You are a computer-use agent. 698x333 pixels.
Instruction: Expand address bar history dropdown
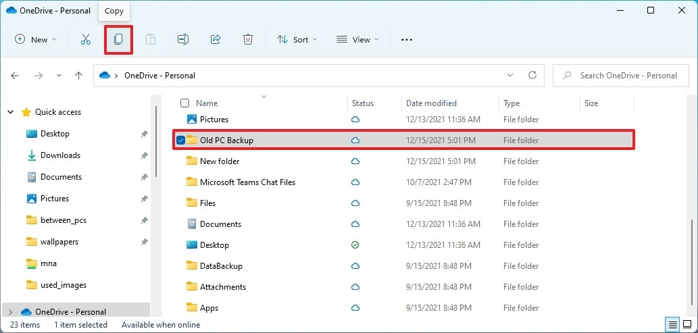point(510,75)
